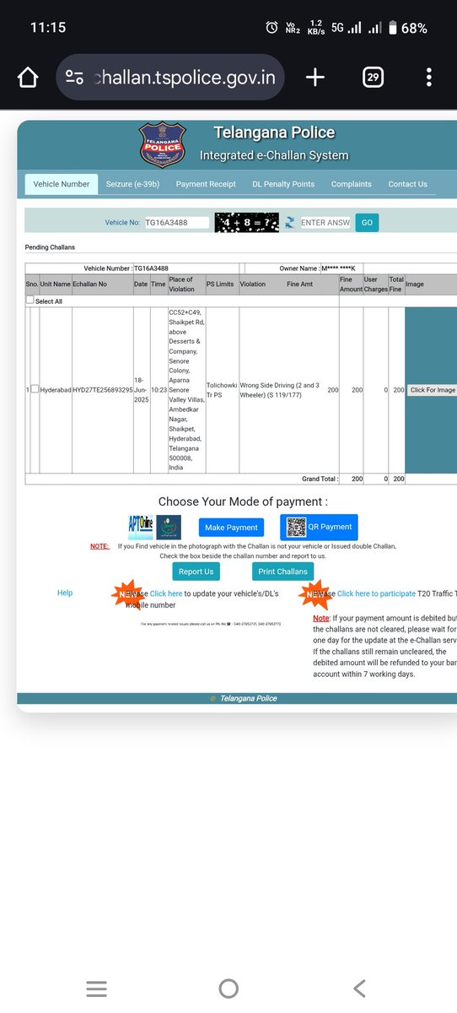This screenshot has height=1013, width=457.
Task: Choose APT Online payment option
Action: tap(139, 528)
